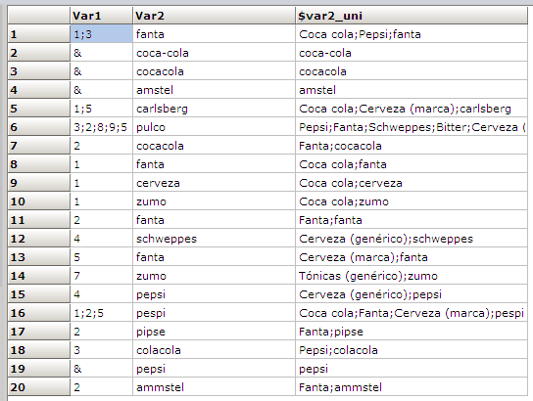Click Var2 cell containing pulco
This screenshot has height=401, width=533.
[x=214, y=127]
